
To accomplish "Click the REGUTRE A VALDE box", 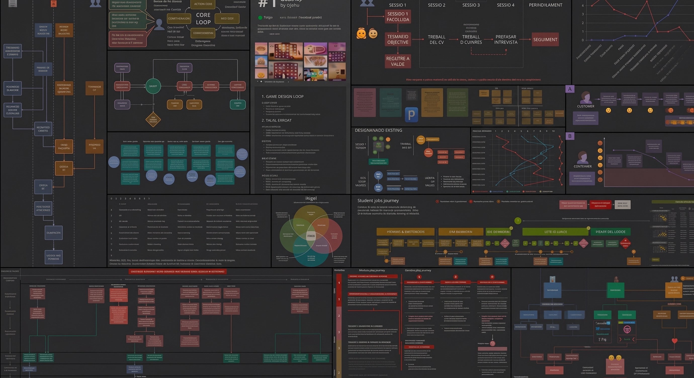I will 398,61.
